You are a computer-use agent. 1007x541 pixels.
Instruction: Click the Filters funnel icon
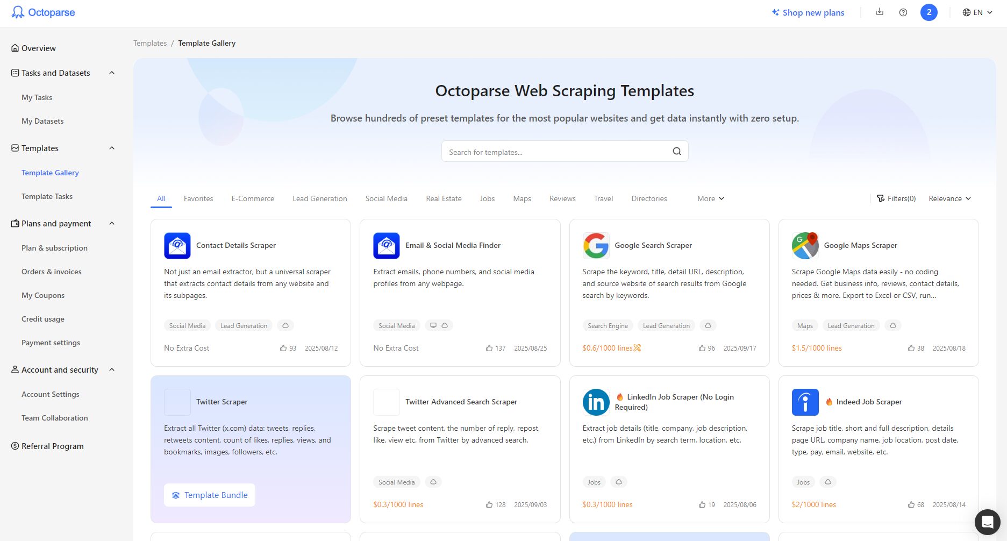pyautogui.click(x=881, y=198)
